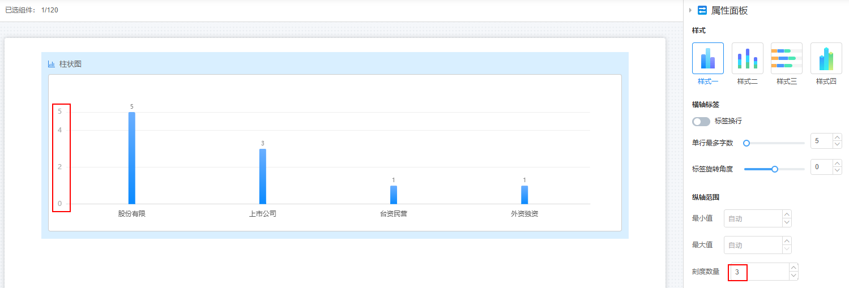The height and width of the screenshot is (288, 849).
Task: Click the 最小值 input field
Action: pyautogui.click(x=753, y=218)
